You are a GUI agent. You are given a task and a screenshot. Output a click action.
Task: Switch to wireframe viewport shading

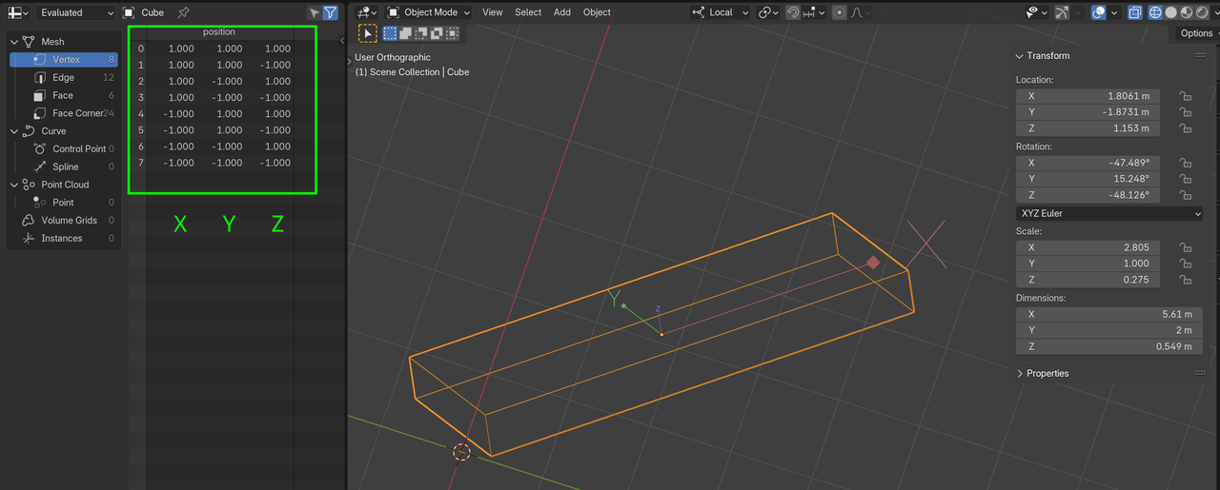tap(1155, 12)
